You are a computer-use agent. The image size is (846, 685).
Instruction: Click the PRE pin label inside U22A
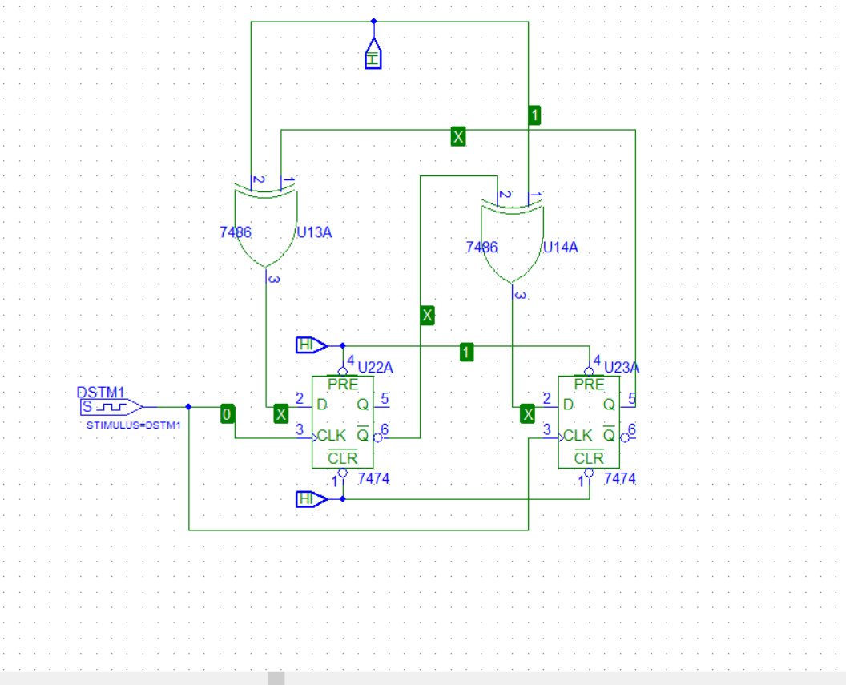point(343,385)
